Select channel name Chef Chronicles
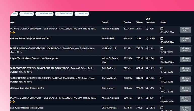Viewport: 194px width, 111px height. pyautogui.click(x=110, y=108)
